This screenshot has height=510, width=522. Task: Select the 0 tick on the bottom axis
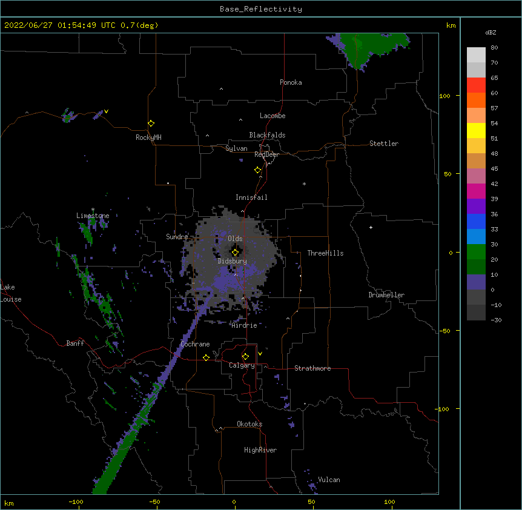click(234, 502)
